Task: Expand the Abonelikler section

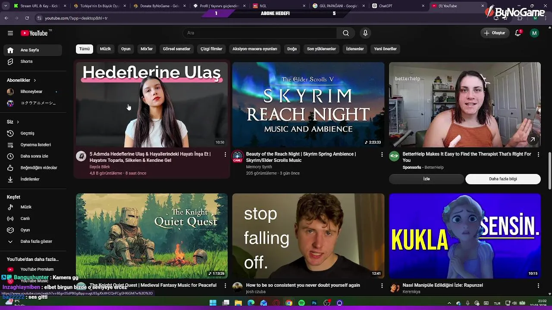Action: [22, 80]
